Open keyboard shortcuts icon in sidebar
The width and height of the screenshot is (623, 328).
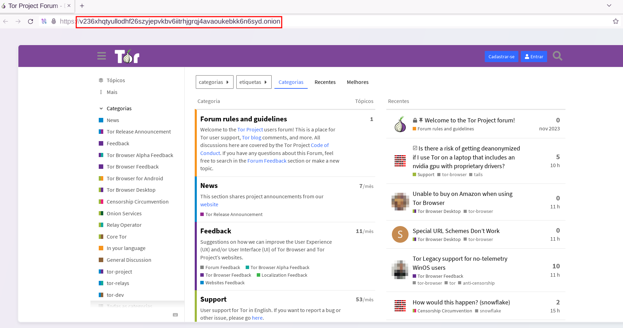(175, 315)
